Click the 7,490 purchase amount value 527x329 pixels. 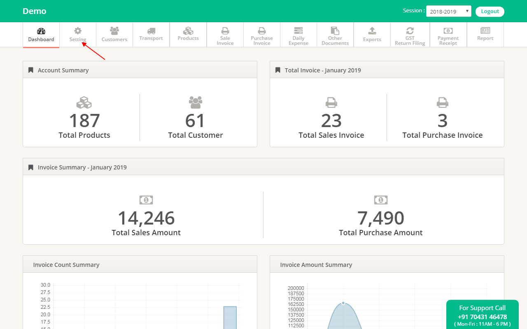click(x=381, y=218)
